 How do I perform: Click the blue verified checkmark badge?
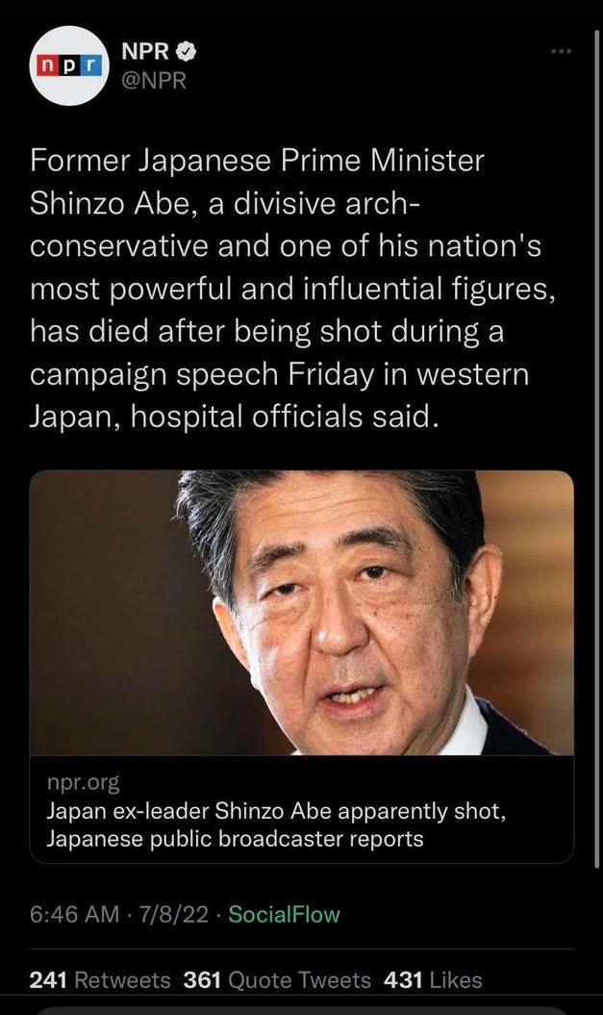click(x=187, y=51)
